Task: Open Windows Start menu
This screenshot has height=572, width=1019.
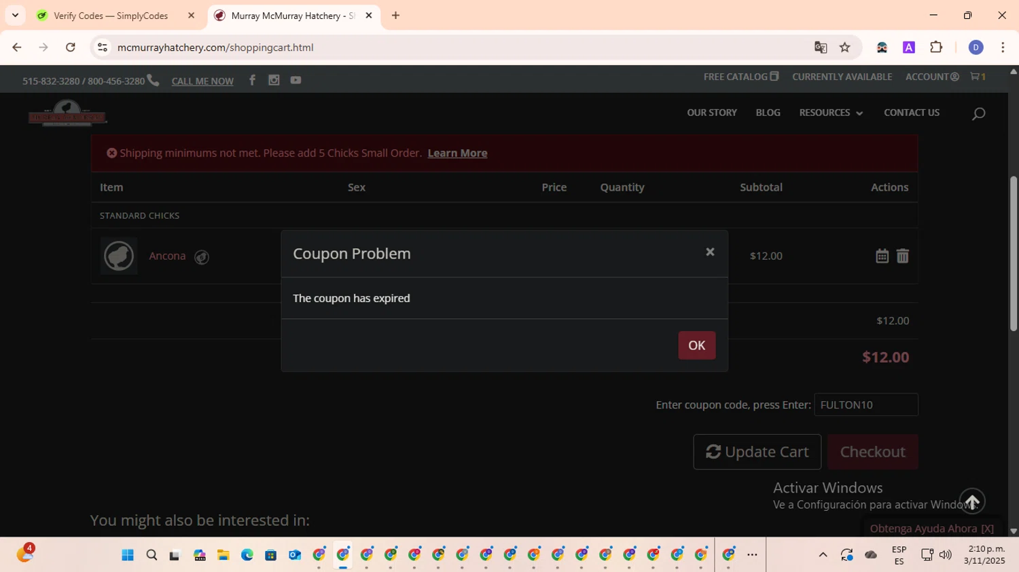Action: 128,555
